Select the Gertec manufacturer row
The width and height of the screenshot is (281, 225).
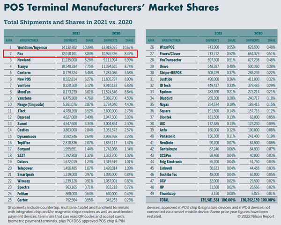tap(69, 200)
